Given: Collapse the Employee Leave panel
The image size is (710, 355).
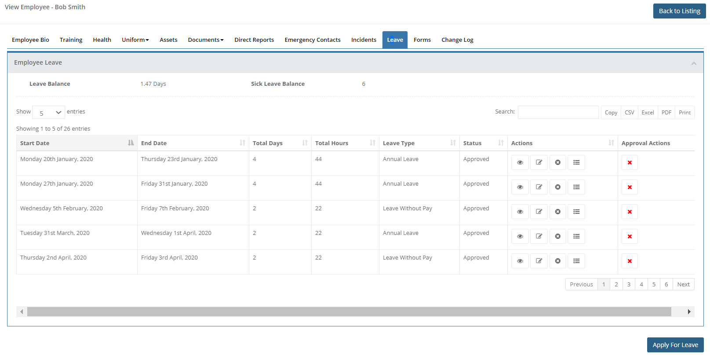Looking at the screenshot, I should [694, 63].
